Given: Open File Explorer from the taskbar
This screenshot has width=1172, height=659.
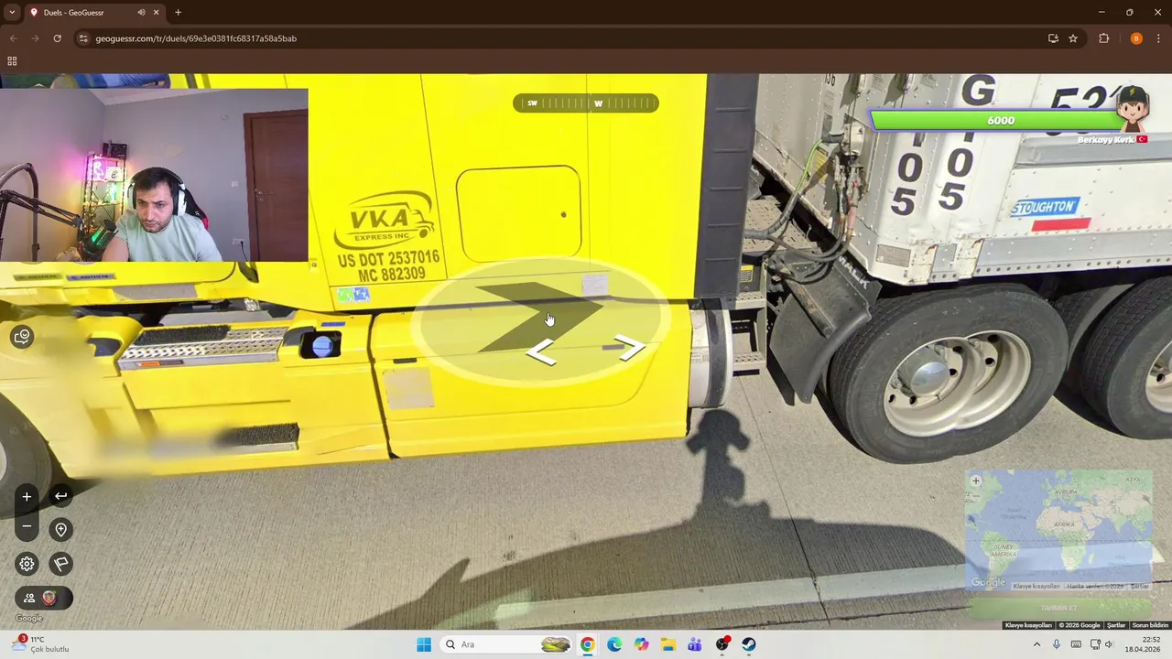Looking at the screenshot, I should (x=668, y=644).
